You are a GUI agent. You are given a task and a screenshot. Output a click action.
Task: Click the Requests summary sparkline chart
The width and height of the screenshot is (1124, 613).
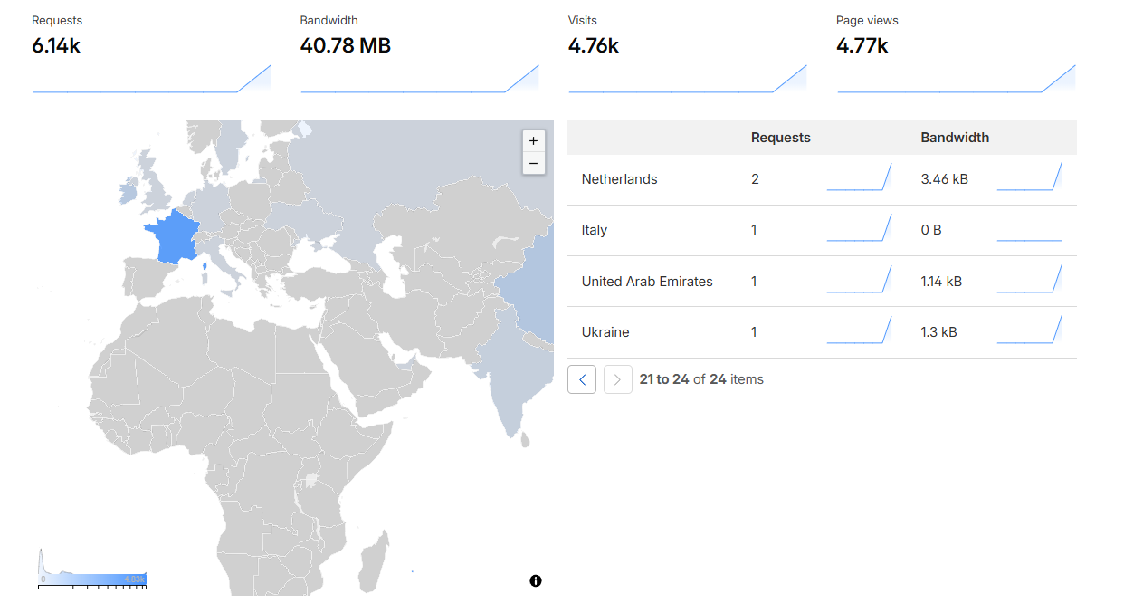pos(152,78)
